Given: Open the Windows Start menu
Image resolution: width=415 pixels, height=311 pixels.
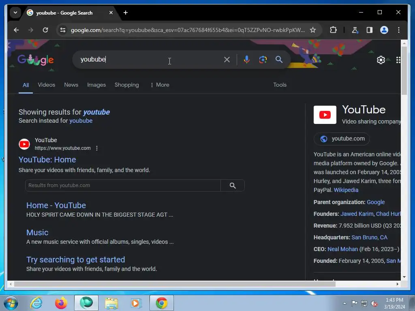Looking at the screenshot, I should tap(11, 303).
